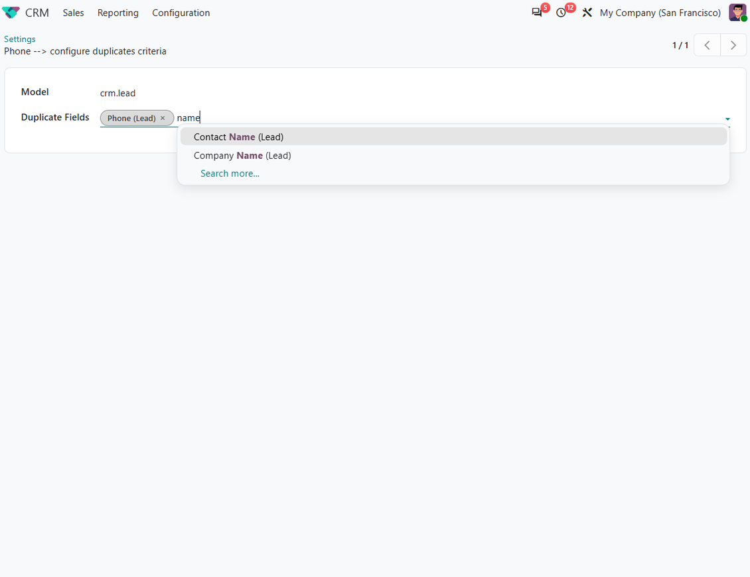Select Contact Name (Lead) suggestion

click(453, 137)
